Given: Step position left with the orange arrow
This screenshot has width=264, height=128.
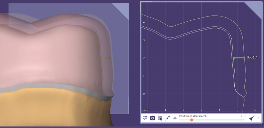Looking at the screenshot, I should pos(241,116).
